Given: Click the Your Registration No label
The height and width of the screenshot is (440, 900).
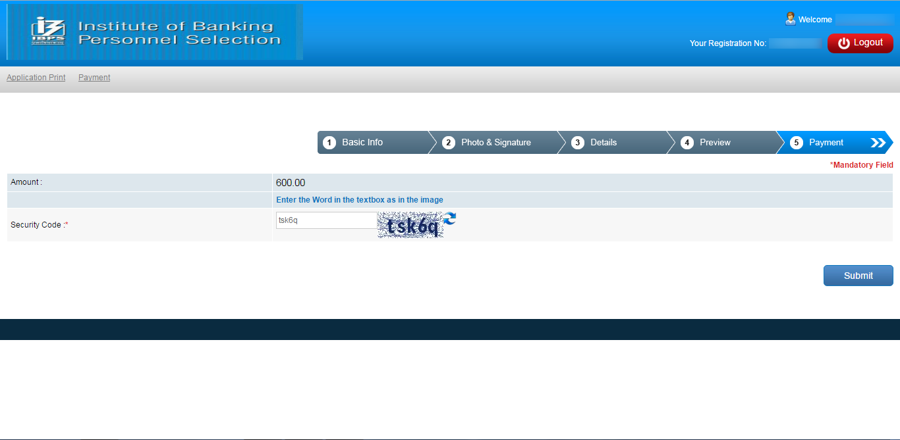Looking at the screenshot, I should (727, 43).
